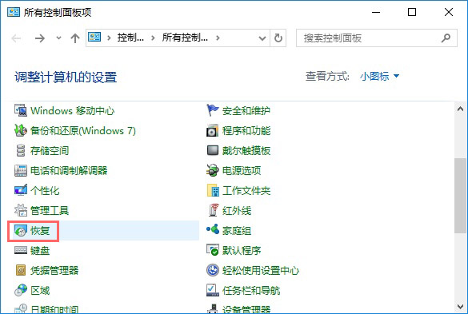Open the 程序和功能 programs icon
This screenshot has height=314, width=468.
tap(213, 130)
